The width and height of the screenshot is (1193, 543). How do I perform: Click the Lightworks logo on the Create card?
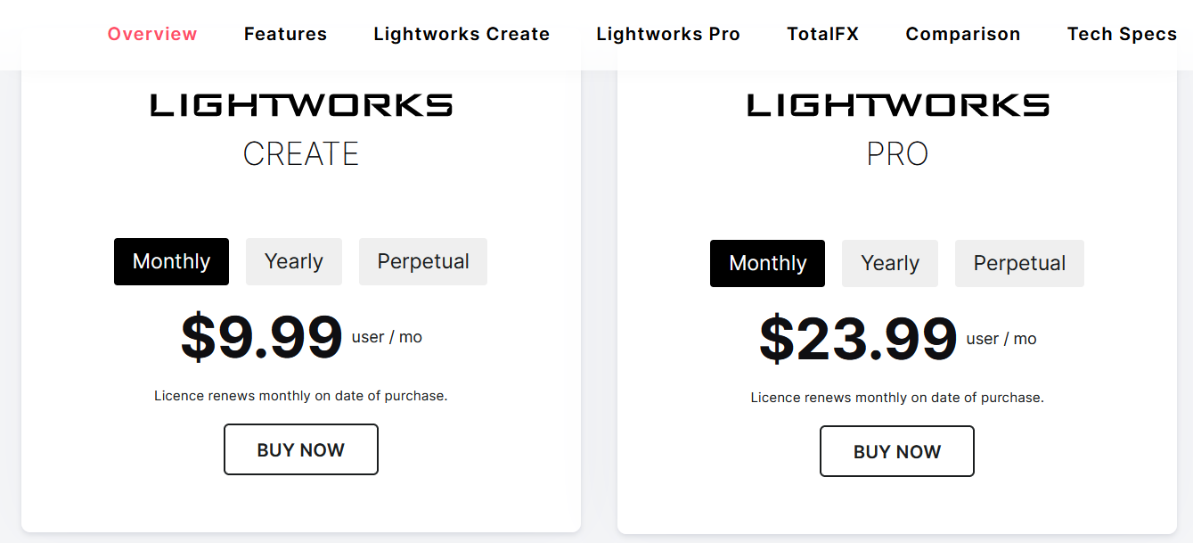click(x=301, y=106)
